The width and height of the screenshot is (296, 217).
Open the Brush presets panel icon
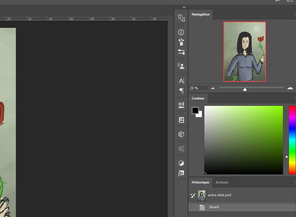click(181, 42)
